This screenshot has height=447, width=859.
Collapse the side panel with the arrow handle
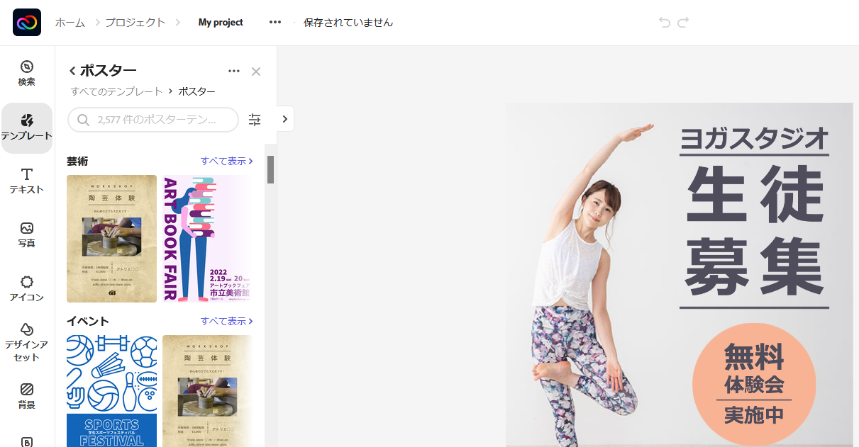click(285, 119)
